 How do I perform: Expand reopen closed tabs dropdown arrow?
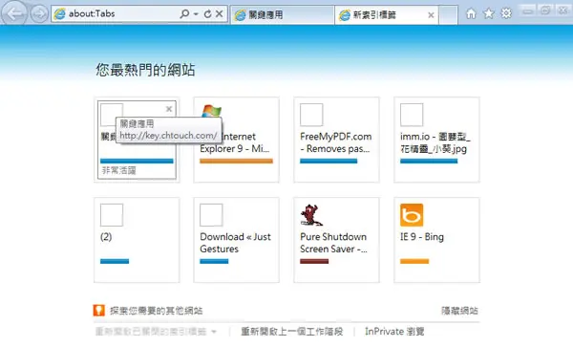214,332
